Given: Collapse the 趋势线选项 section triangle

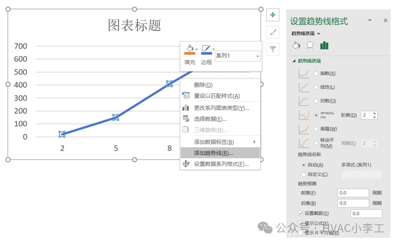Looking at the screenshot, I should [x=294, y=61].
